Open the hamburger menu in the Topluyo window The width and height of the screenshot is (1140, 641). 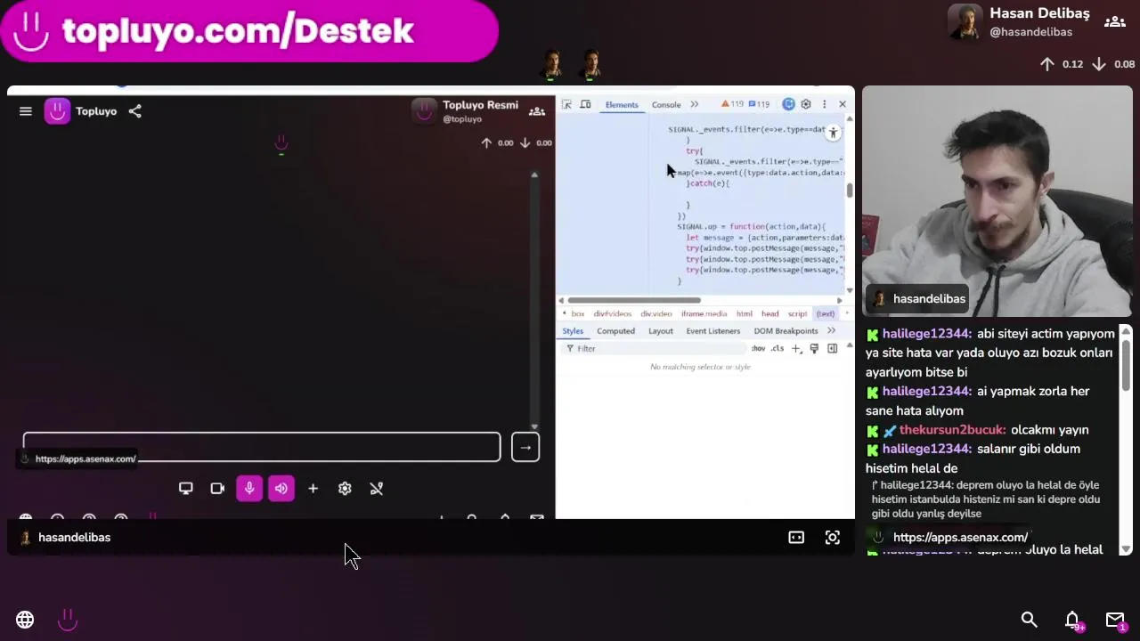25,111
